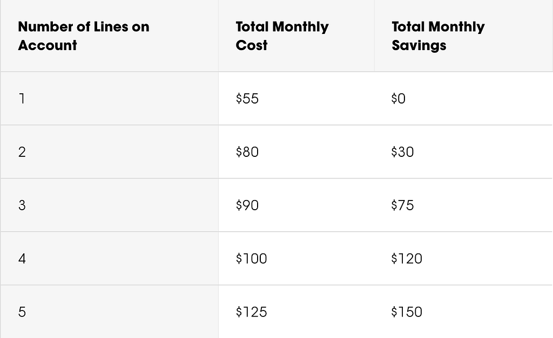Click the $75 monthly savings cell
The image size is (553, 338).
coord(463,205)
